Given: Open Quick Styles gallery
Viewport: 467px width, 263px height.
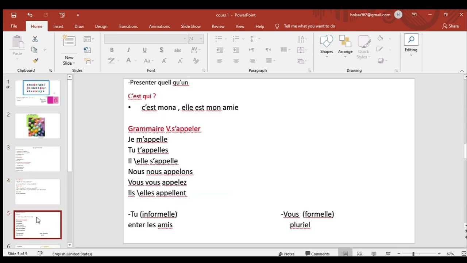Looking at the screenshot, I should click(x=364, y=46).
